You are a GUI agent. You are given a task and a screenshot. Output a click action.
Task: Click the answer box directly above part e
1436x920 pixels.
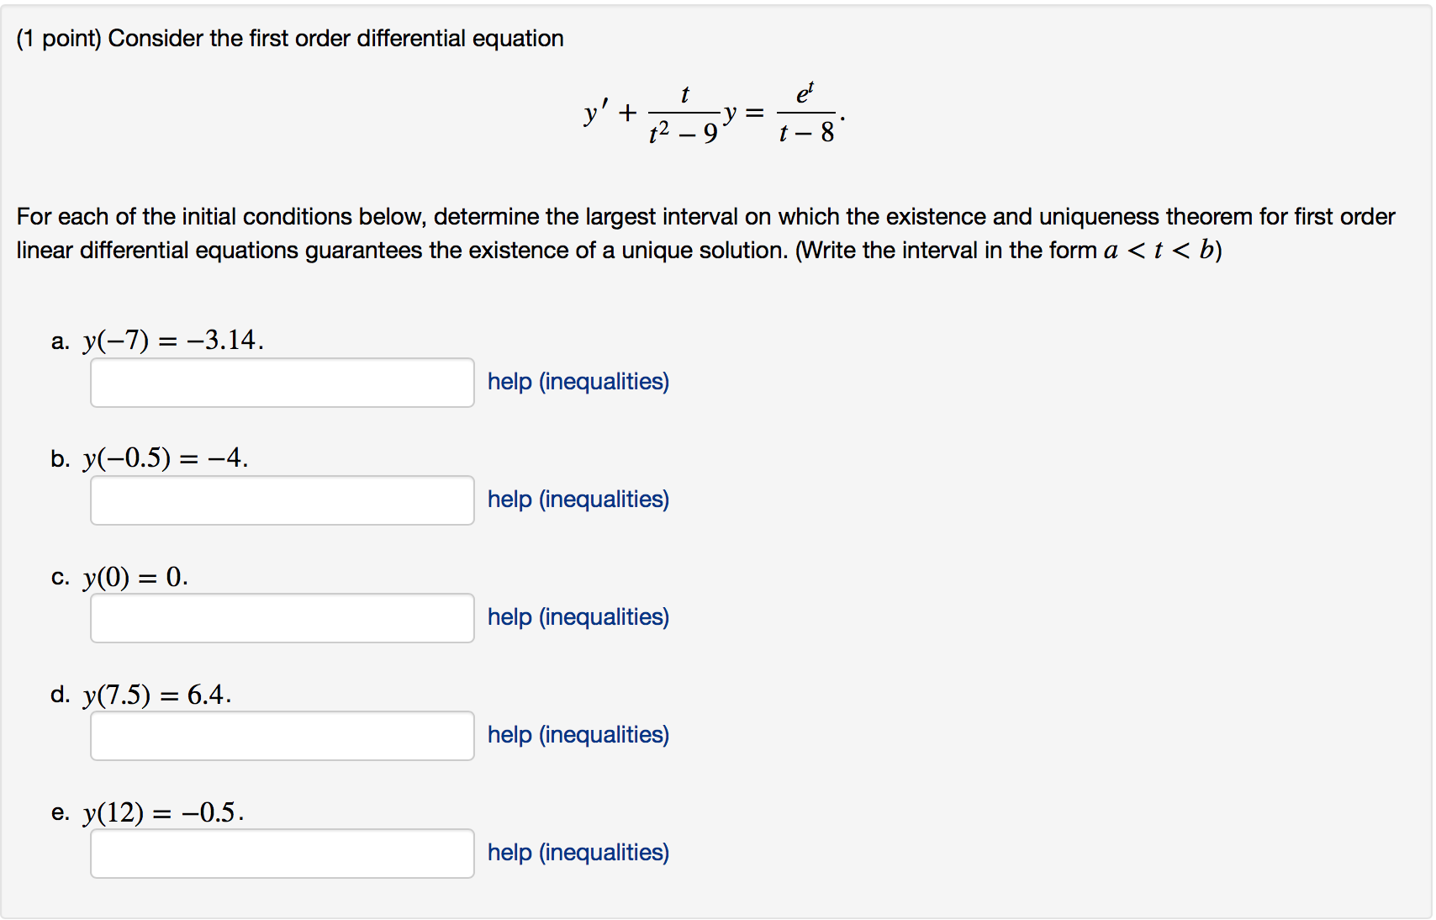point(282,736)
